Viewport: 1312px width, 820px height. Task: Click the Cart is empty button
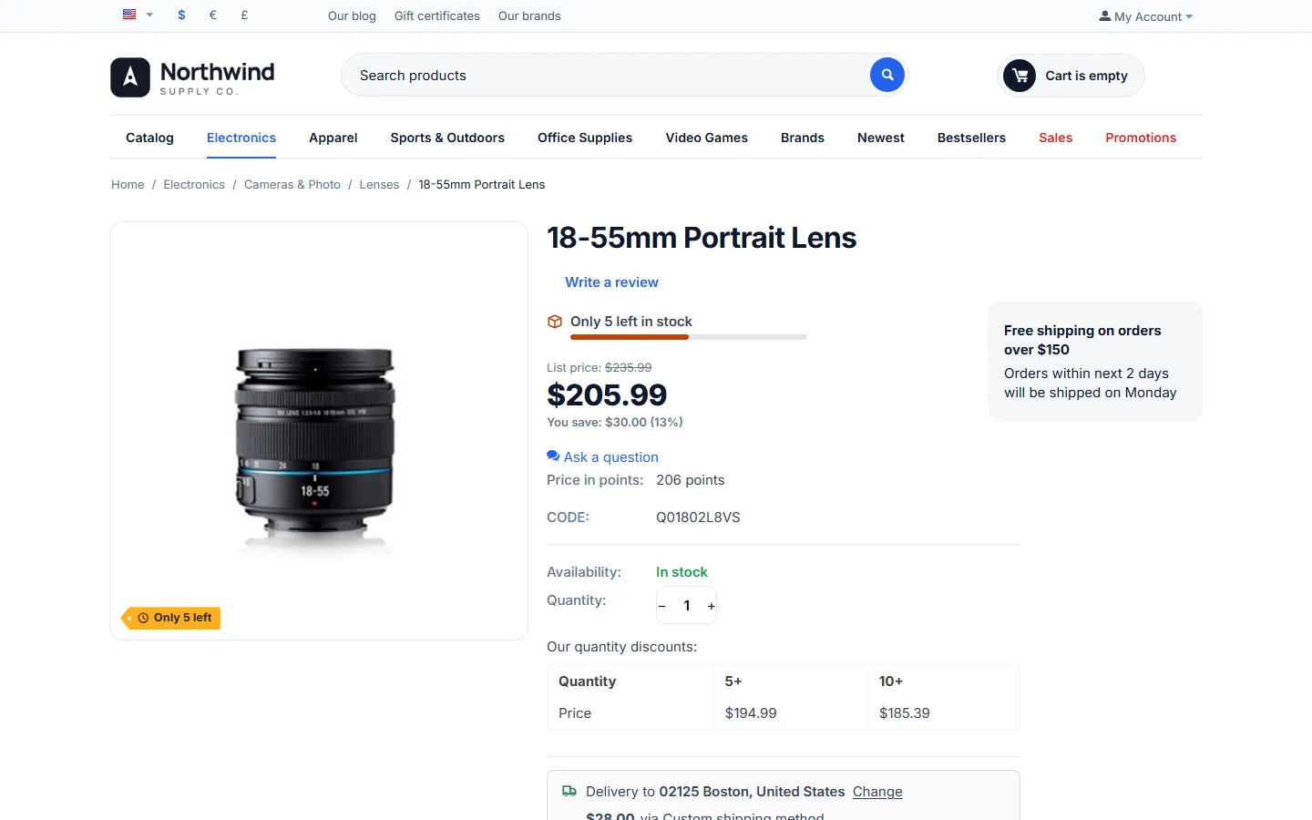click(1071, 76)
